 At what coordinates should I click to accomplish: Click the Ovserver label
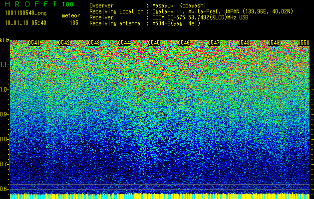(x=101, y=5)
